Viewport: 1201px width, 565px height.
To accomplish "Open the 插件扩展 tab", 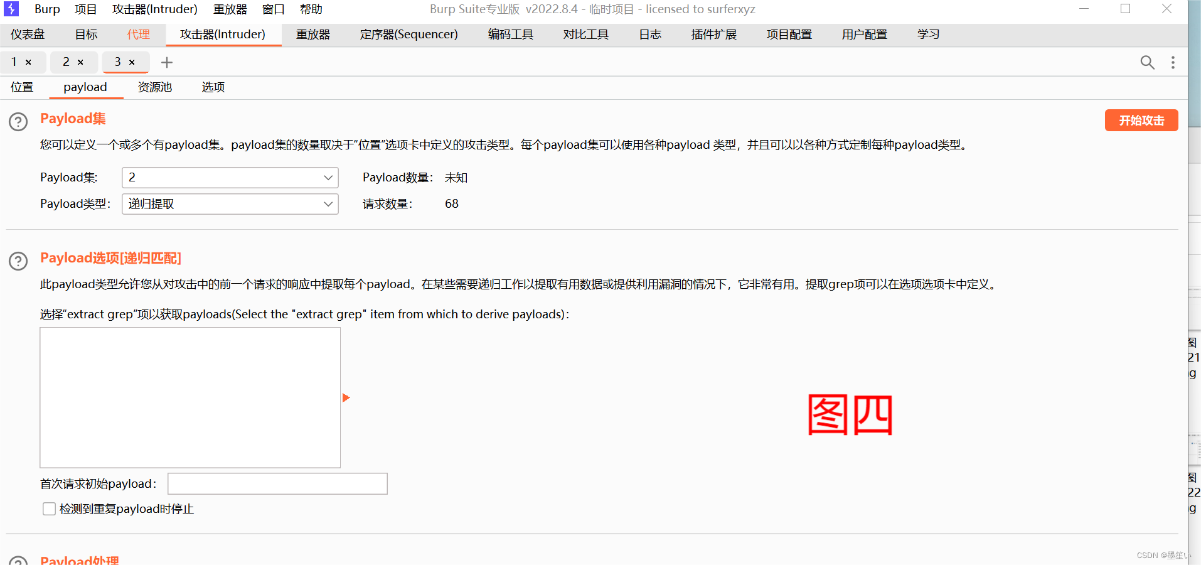I will [x=714, y=35].
